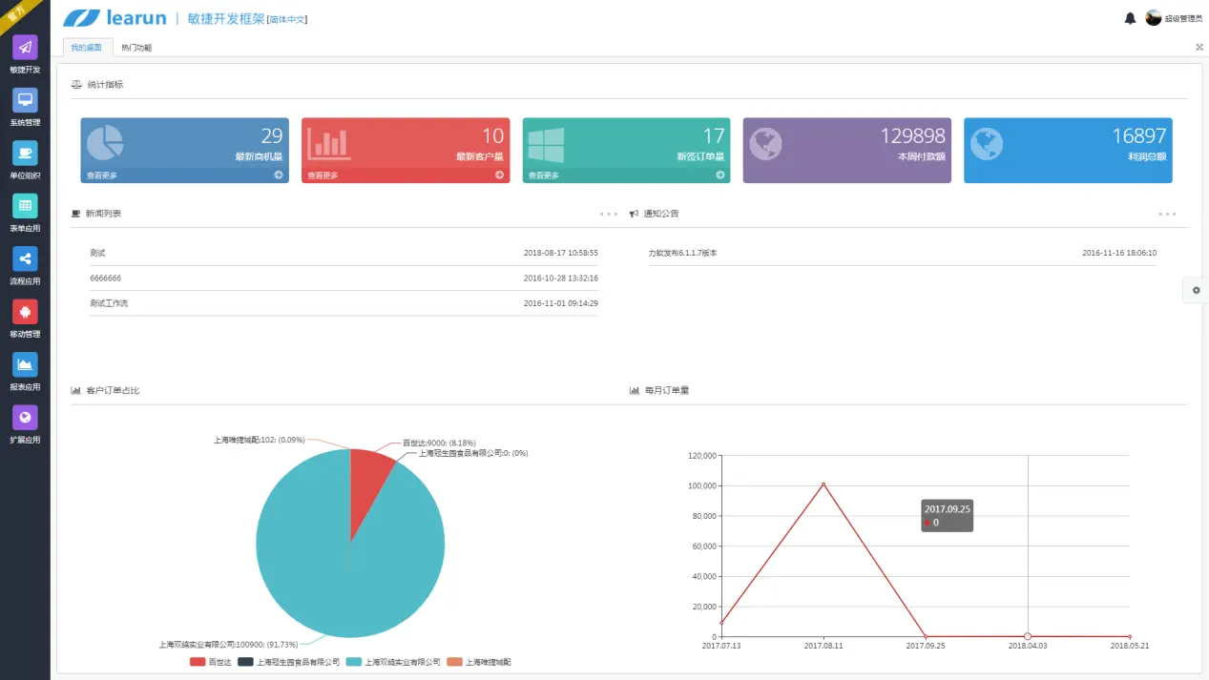
Task: Open the 单位组织 cup icon
Action: click(x=25, y=153)
